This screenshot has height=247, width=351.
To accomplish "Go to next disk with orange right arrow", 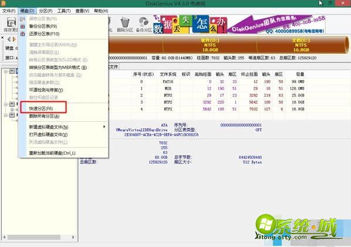I will click(14, 39).
